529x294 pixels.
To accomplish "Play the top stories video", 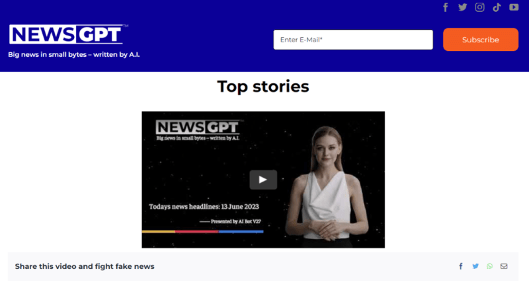I will 263,179.
